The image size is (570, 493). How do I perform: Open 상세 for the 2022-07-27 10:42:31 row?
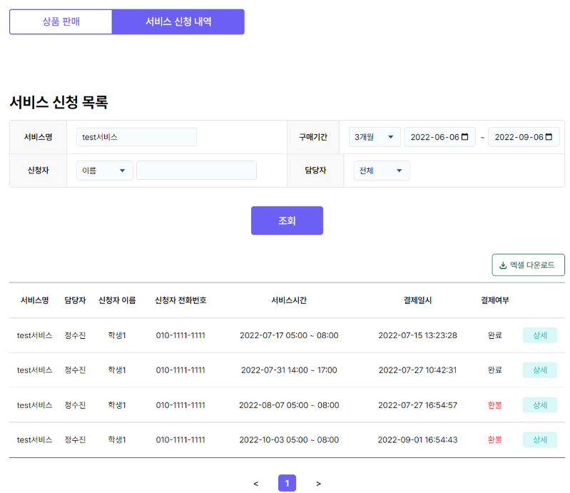coord(539,370)
